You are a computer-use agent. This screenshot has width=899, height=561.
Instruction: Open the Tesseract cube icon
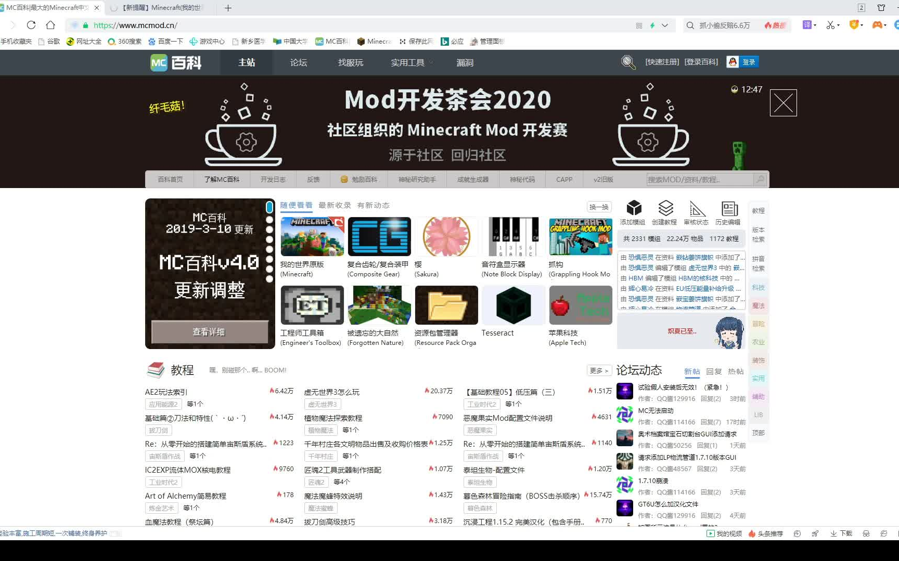tap(513, 305)
